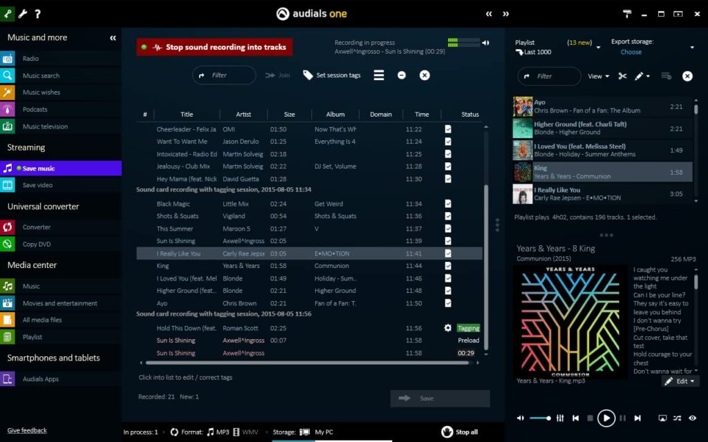Click the scissors cut icon

pos(623,76)
